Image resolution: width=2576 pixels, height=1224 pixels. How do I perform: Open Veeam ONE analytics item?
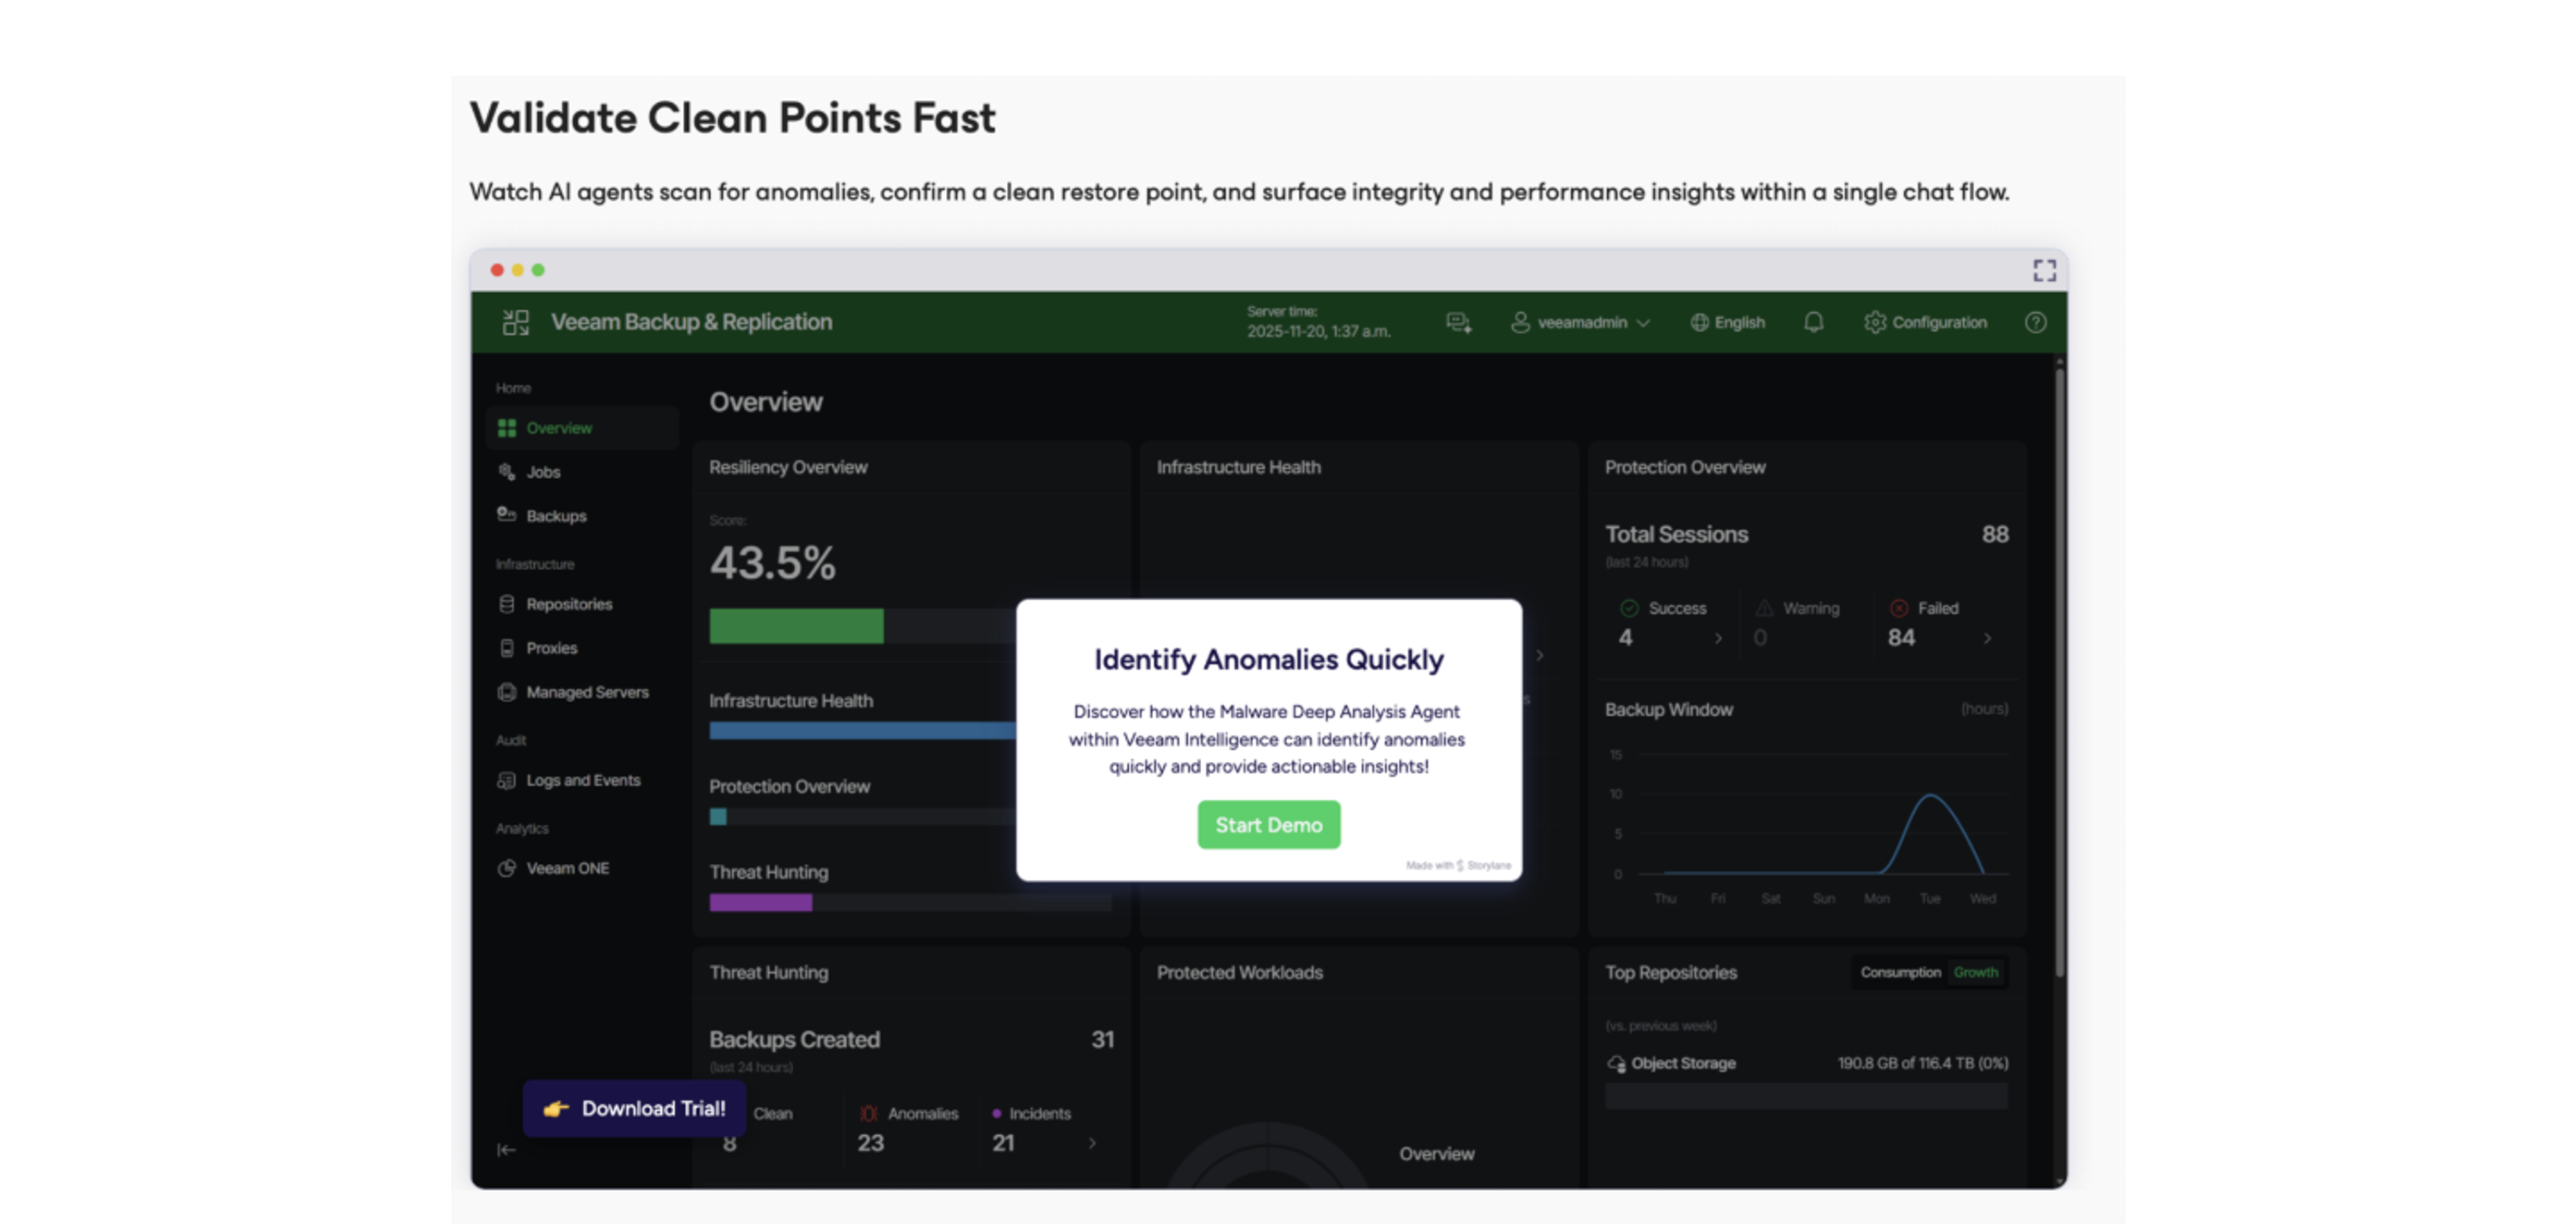coord(567,868)
